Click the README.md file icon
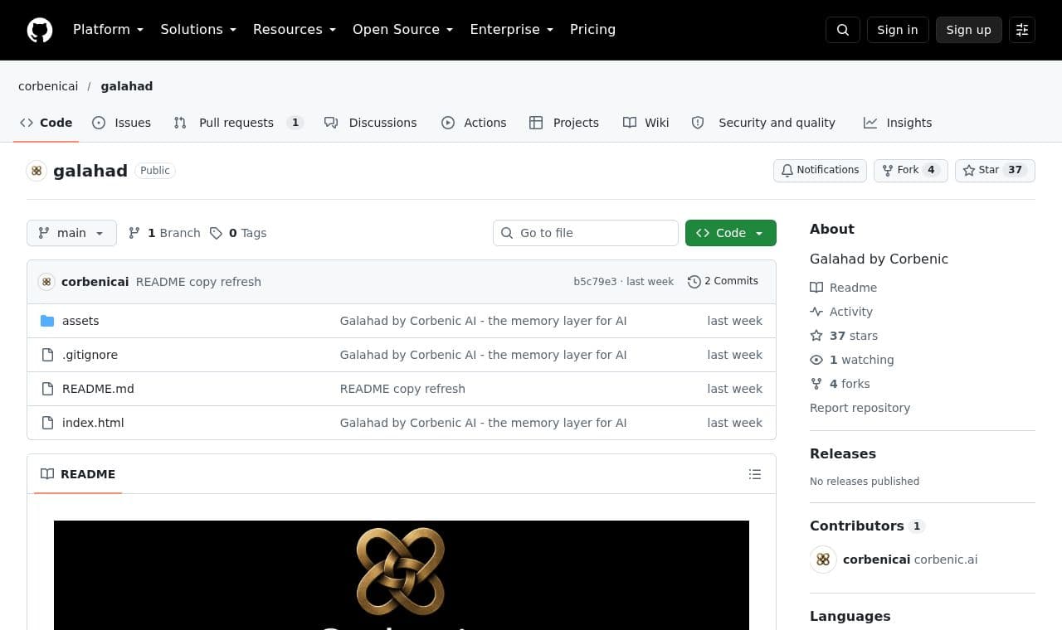The image size is (1062, 630). coord(47,389)
